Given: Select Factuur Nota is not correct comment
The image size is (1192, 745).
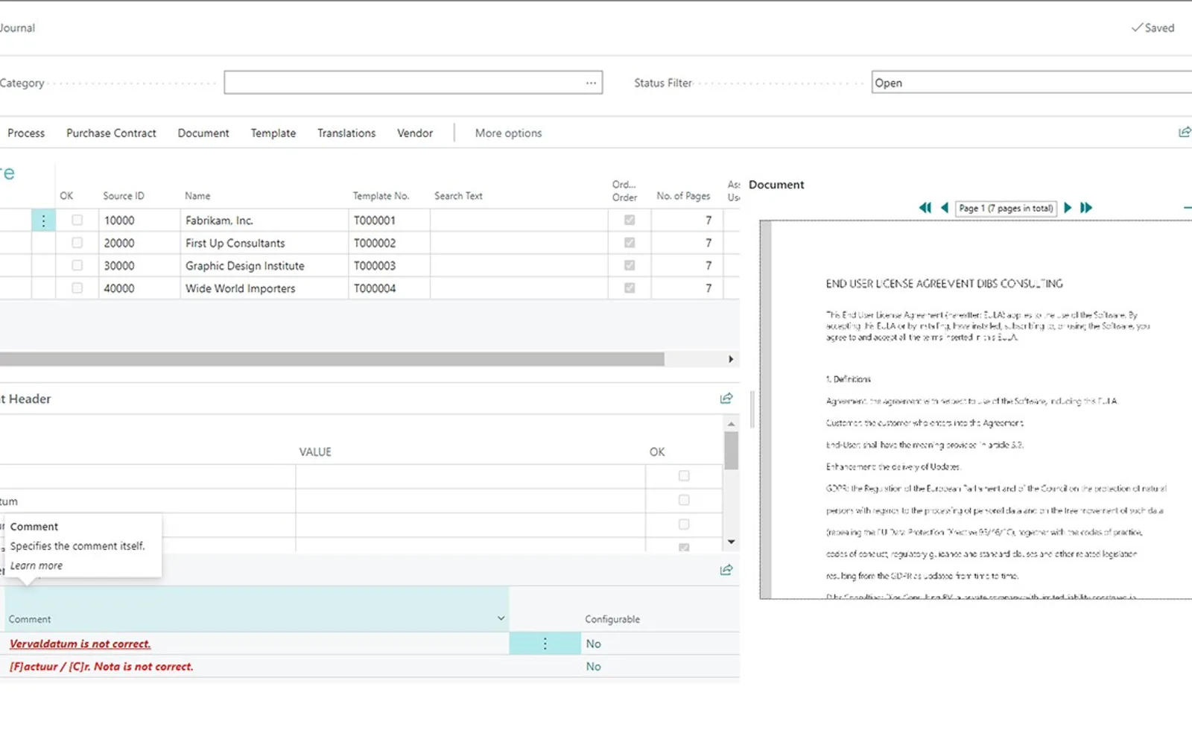Looking at the screenshot, I should 101,666.
